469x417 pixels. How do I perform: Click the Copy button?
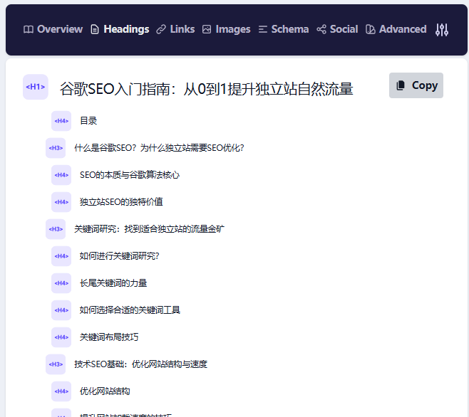click(x=416, y=85)
